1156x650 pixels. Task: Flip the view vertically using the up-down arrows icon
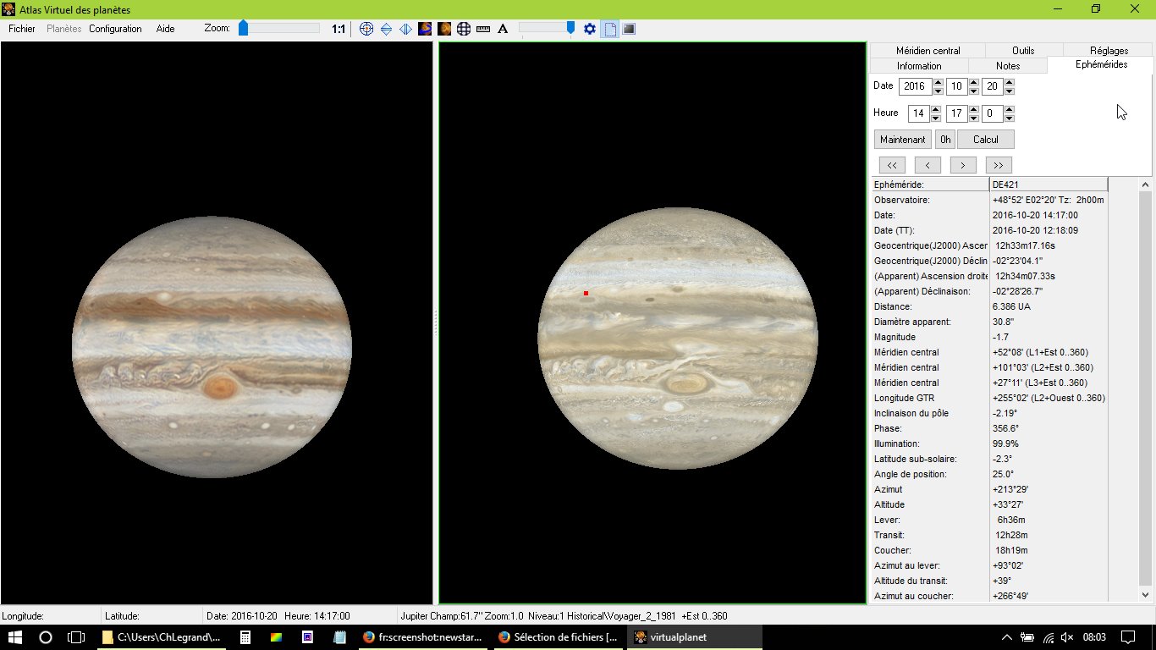click(386, 29)
